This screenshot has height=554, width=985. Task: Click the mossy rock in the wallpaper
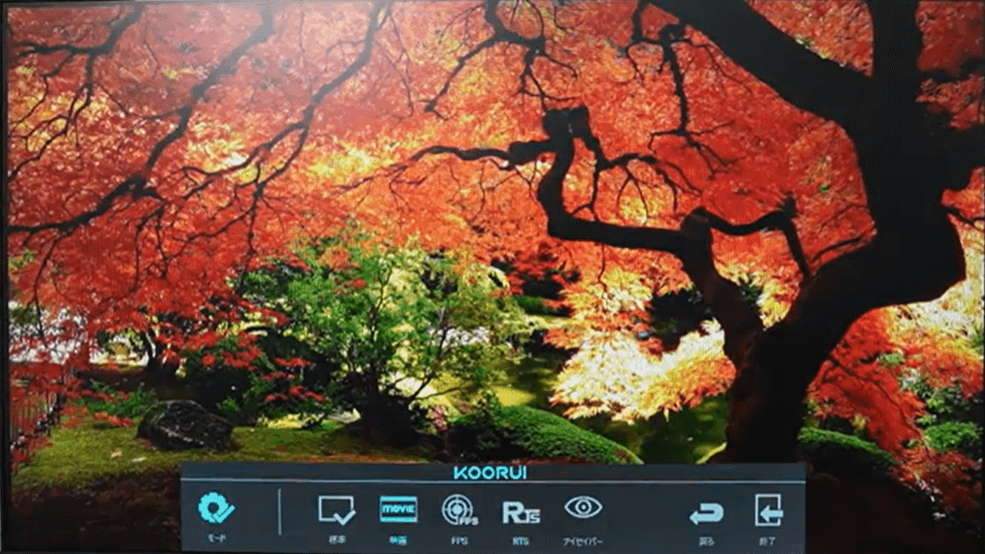[x=184, y=424]
